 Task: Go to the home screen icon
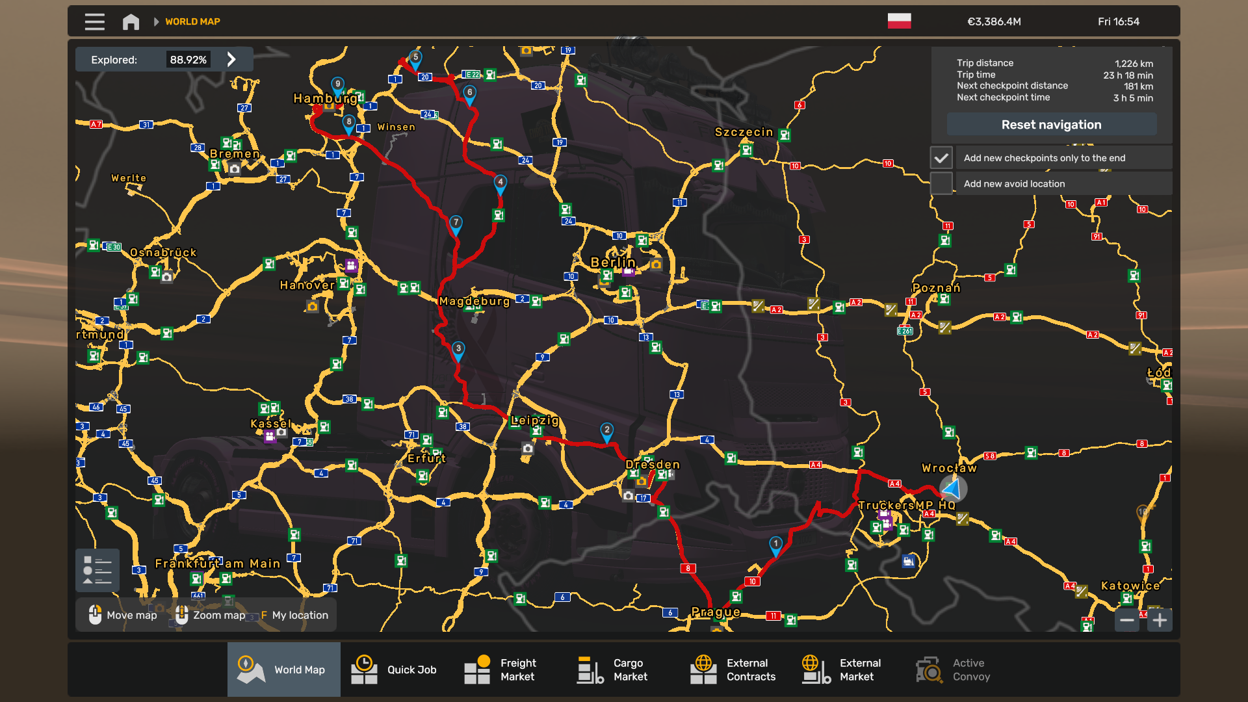(131, 21)
